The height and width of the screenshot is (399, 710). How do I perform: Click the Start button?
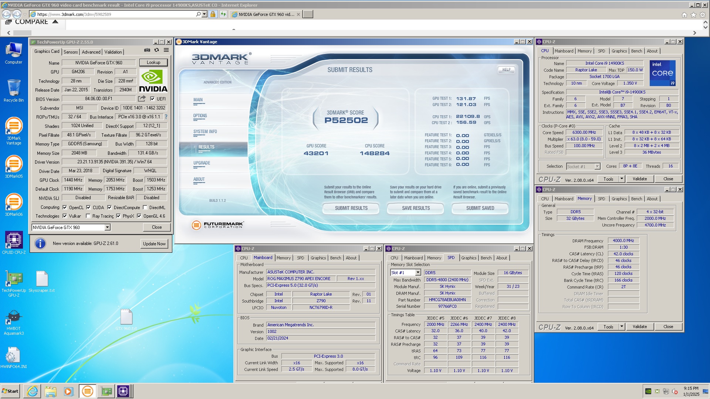pos(10,391)
